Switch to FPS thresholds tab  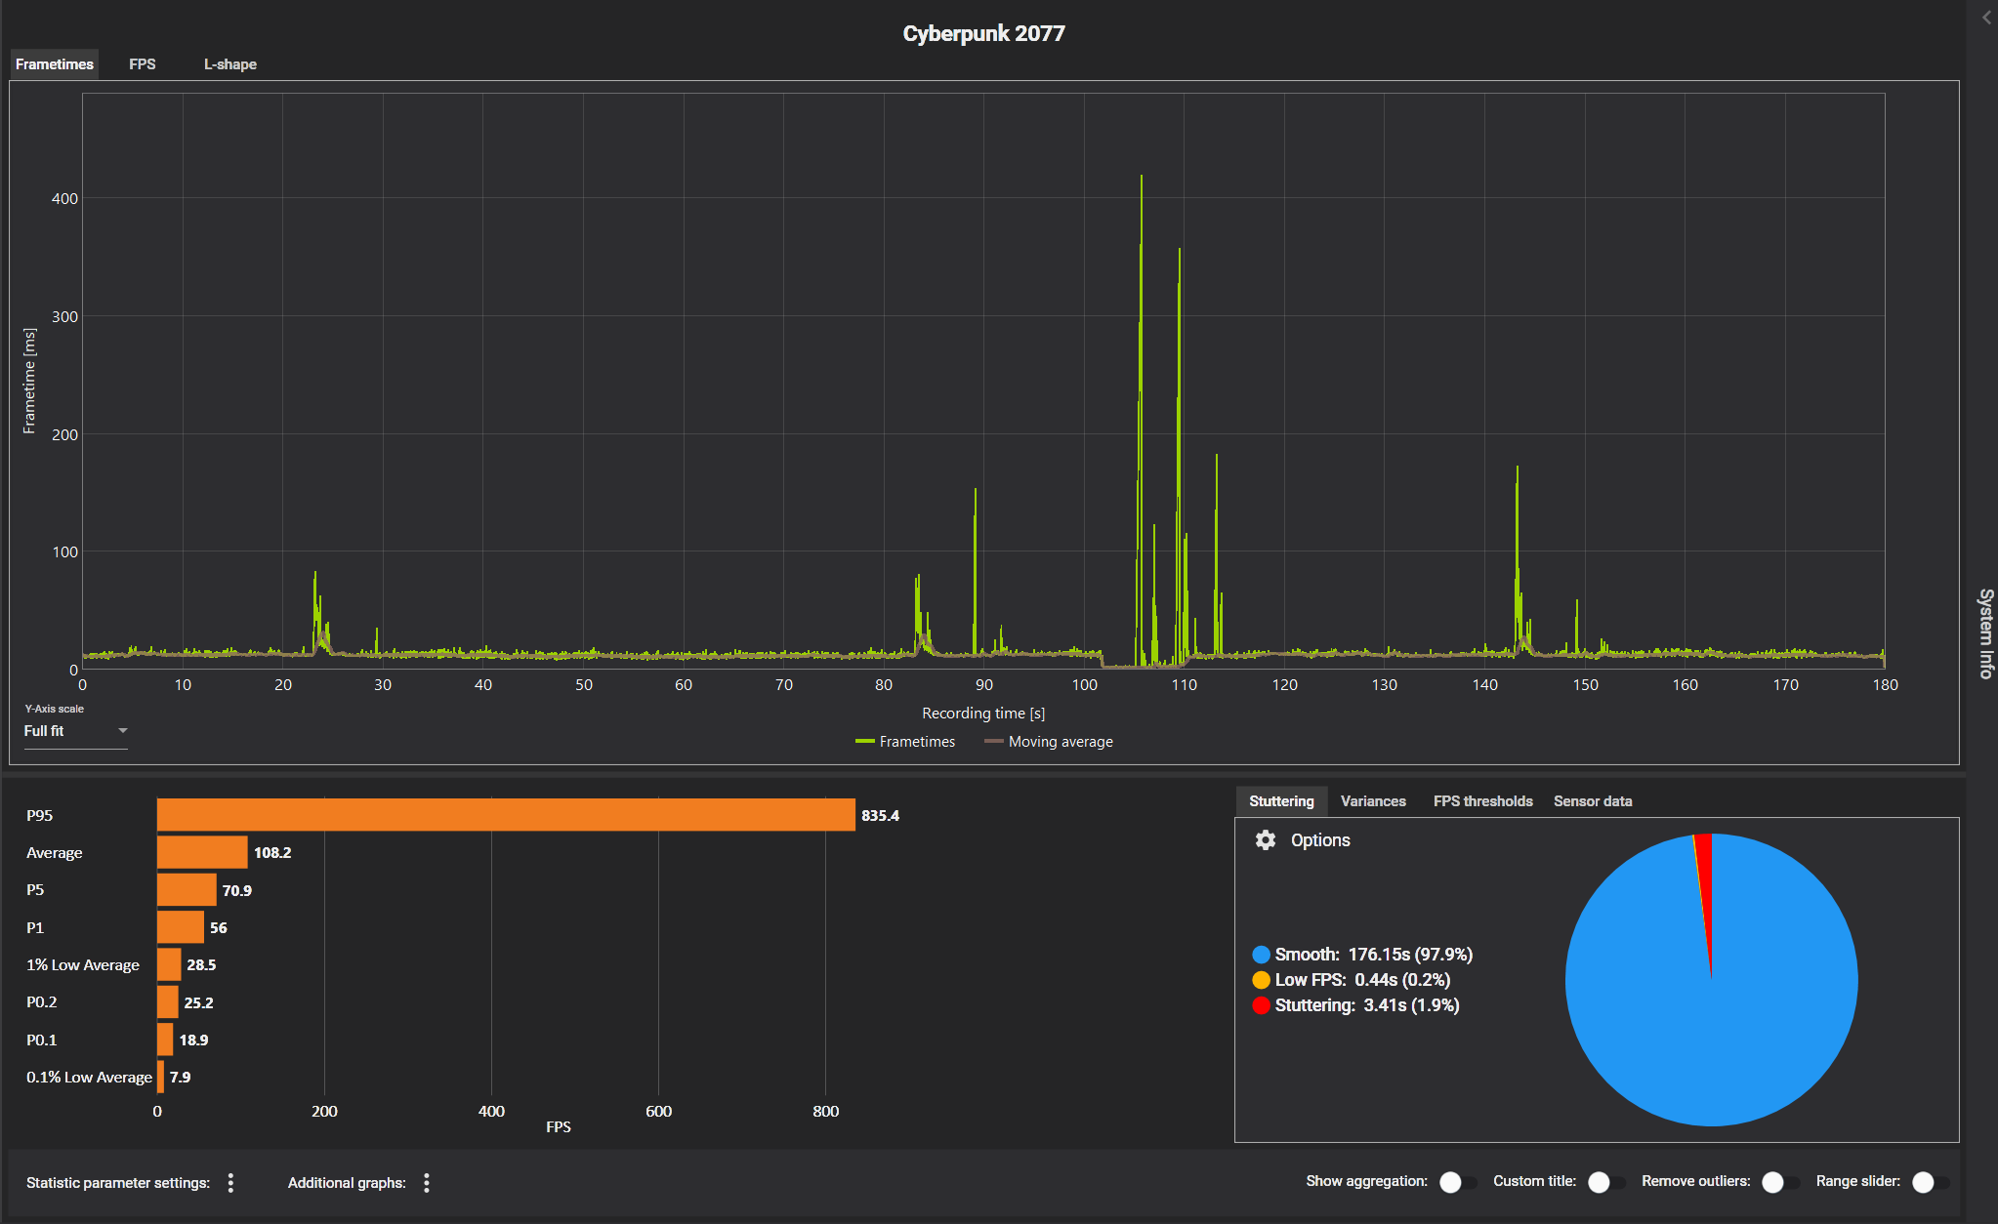point(1482,801)
